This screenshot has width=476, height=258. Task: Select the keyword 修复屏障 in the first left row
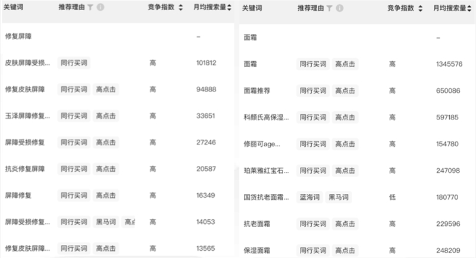pos(18,36)
